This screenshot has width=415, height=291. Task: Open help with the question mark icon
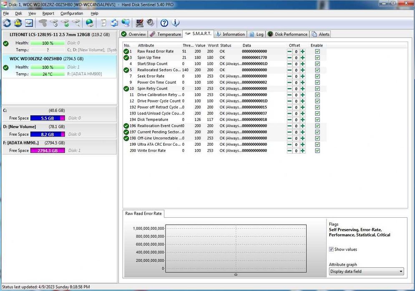[164, 23]
